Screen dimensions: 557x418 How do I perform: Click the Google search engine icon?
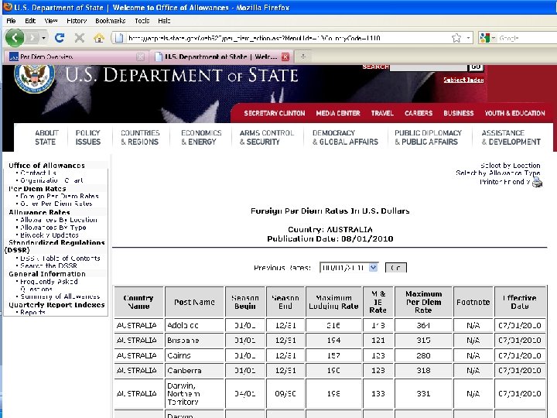pyautogui.click(x=484, y=38)
